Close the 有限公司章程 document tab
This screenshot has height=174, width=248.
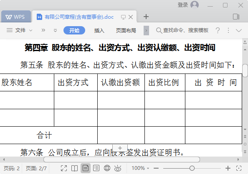pyautogui.click(x=131, y=17)
